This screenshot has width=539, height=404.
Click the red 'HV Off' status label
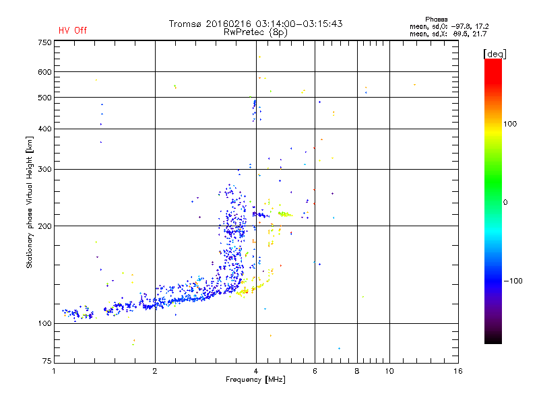pos(73,30)
